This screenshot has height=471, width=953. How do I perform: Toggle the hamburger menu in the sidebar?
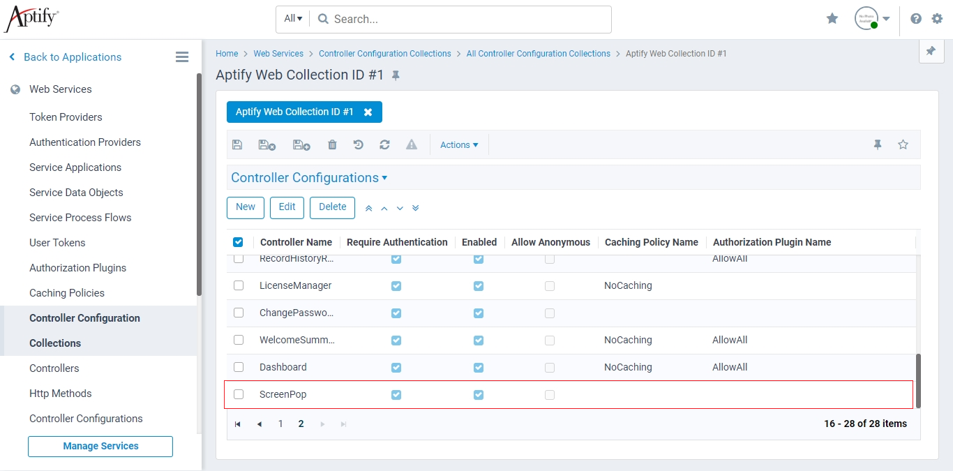[x=182, y=57]
